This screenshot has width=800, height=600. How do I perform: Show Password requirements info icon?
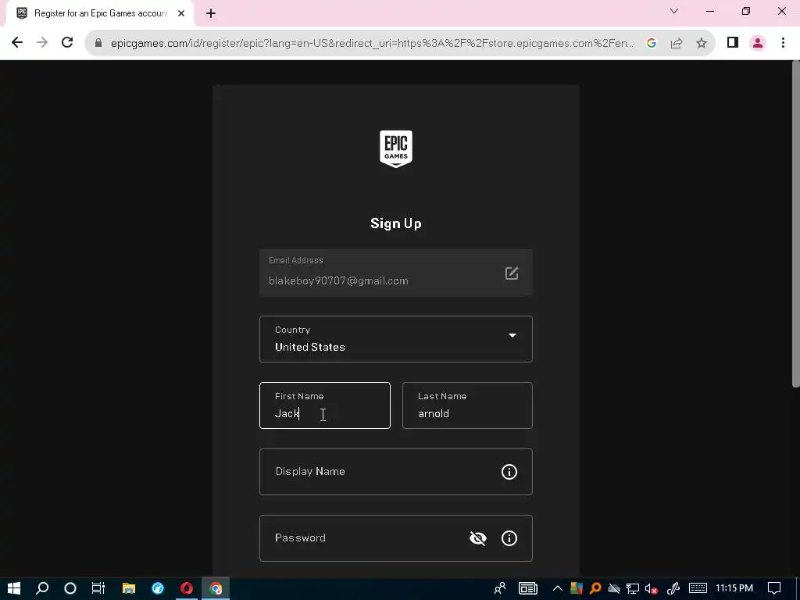(x=509, y=537)
